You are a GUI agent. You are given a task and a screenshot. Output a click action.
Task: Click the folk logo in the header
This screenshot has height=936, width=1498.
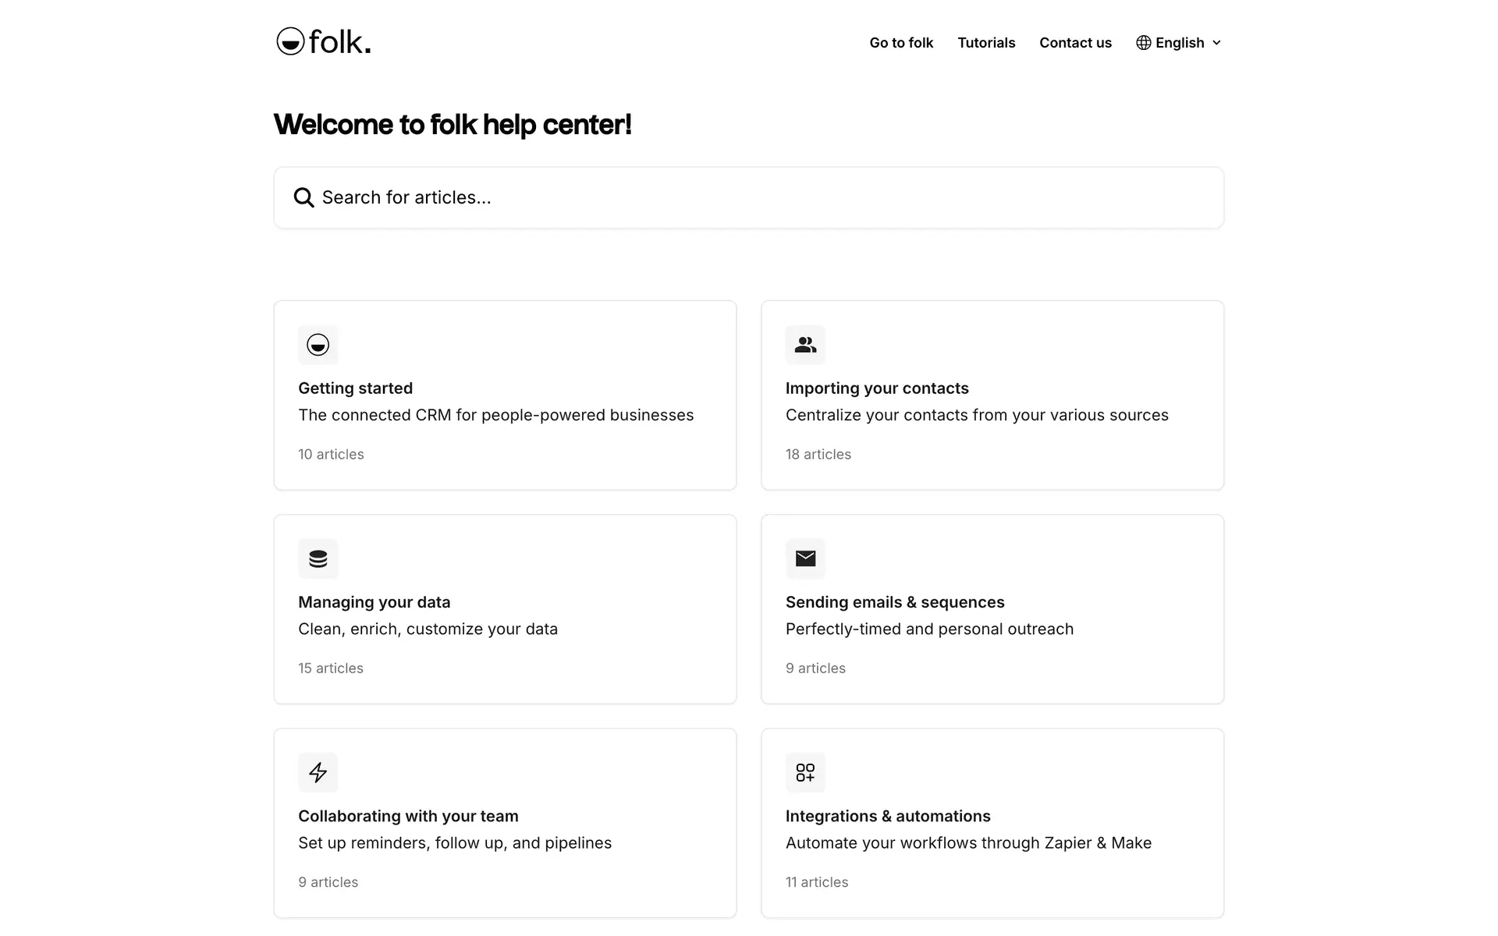324,42
